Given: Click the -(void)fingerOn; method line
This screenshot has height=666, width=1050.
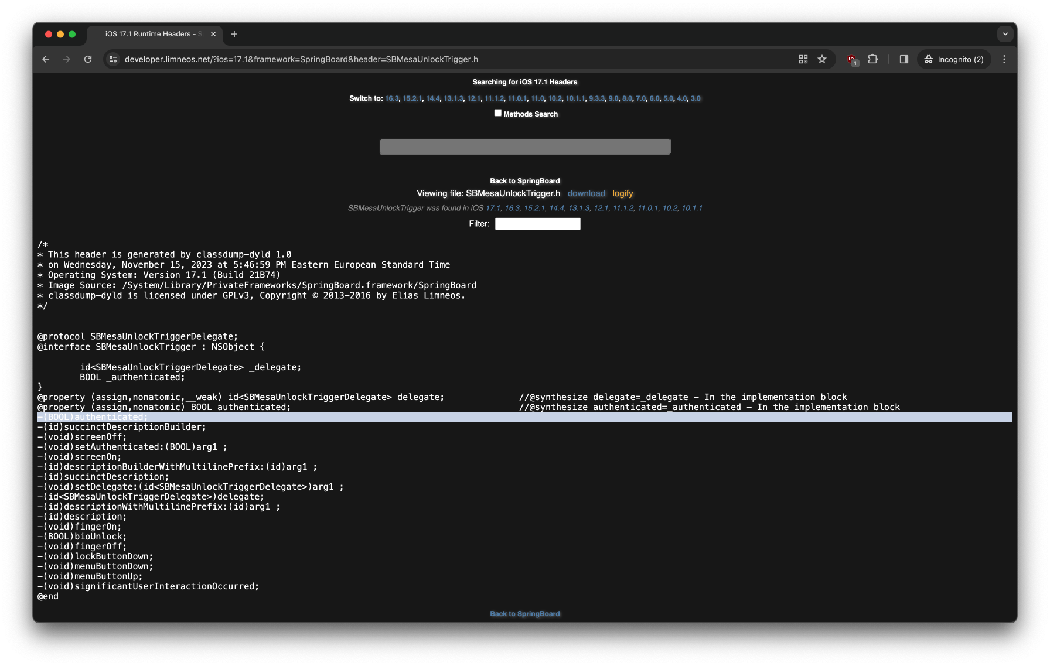Looking at the screenshot, I should 80,527.
